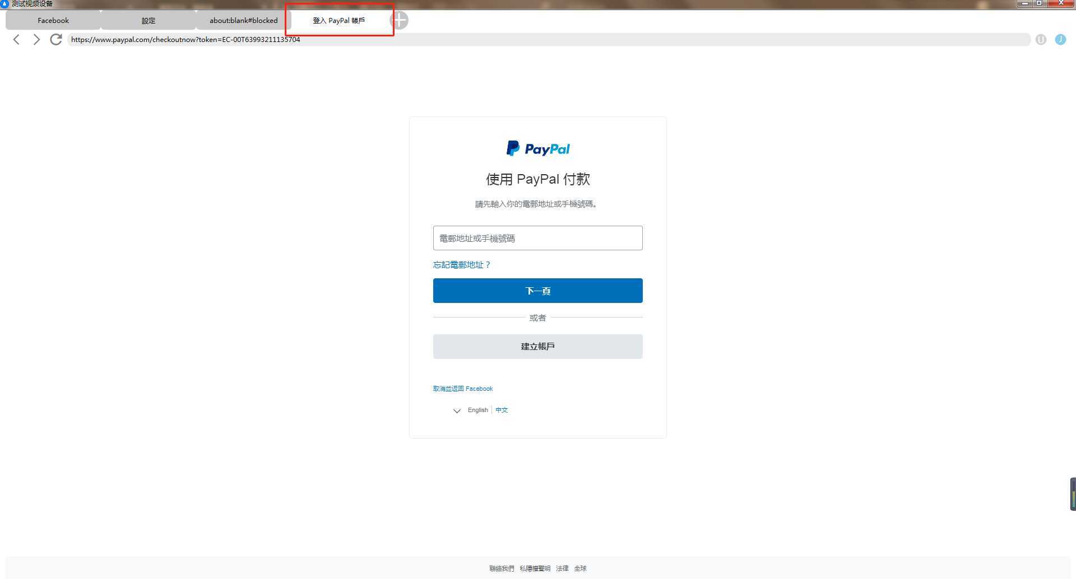Click the gray U icon beside the address bar

click(x=1041, y=40)
